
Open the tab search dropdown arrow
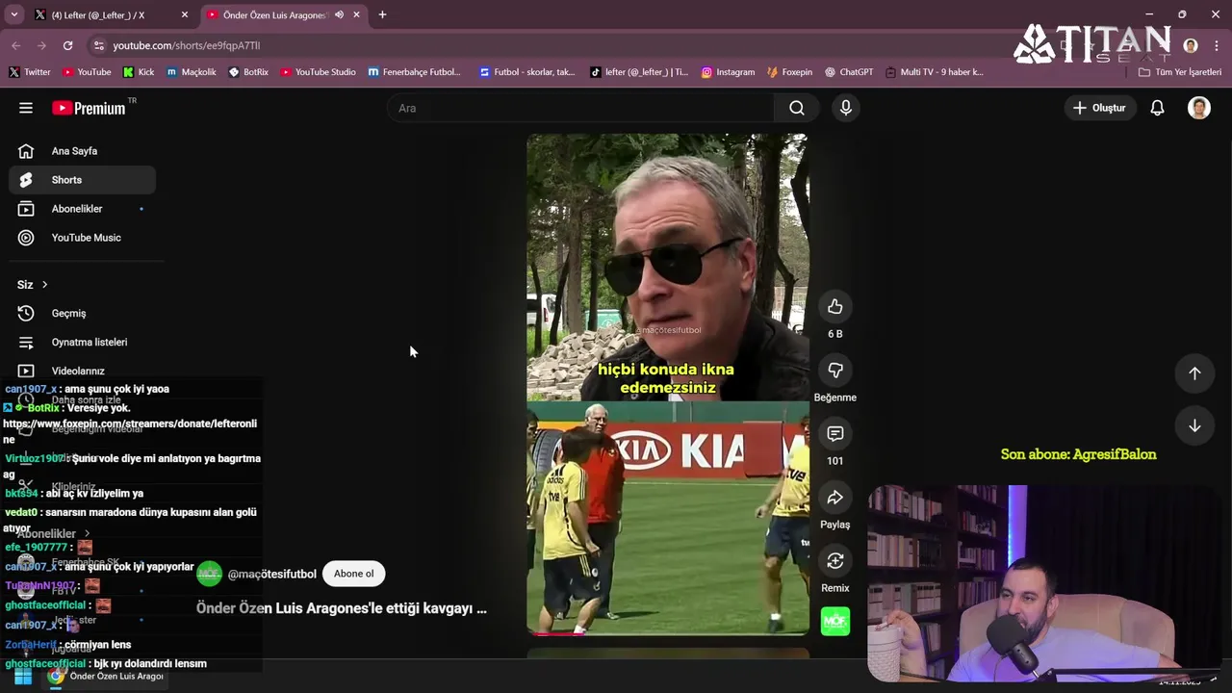[x=13, y=14]
